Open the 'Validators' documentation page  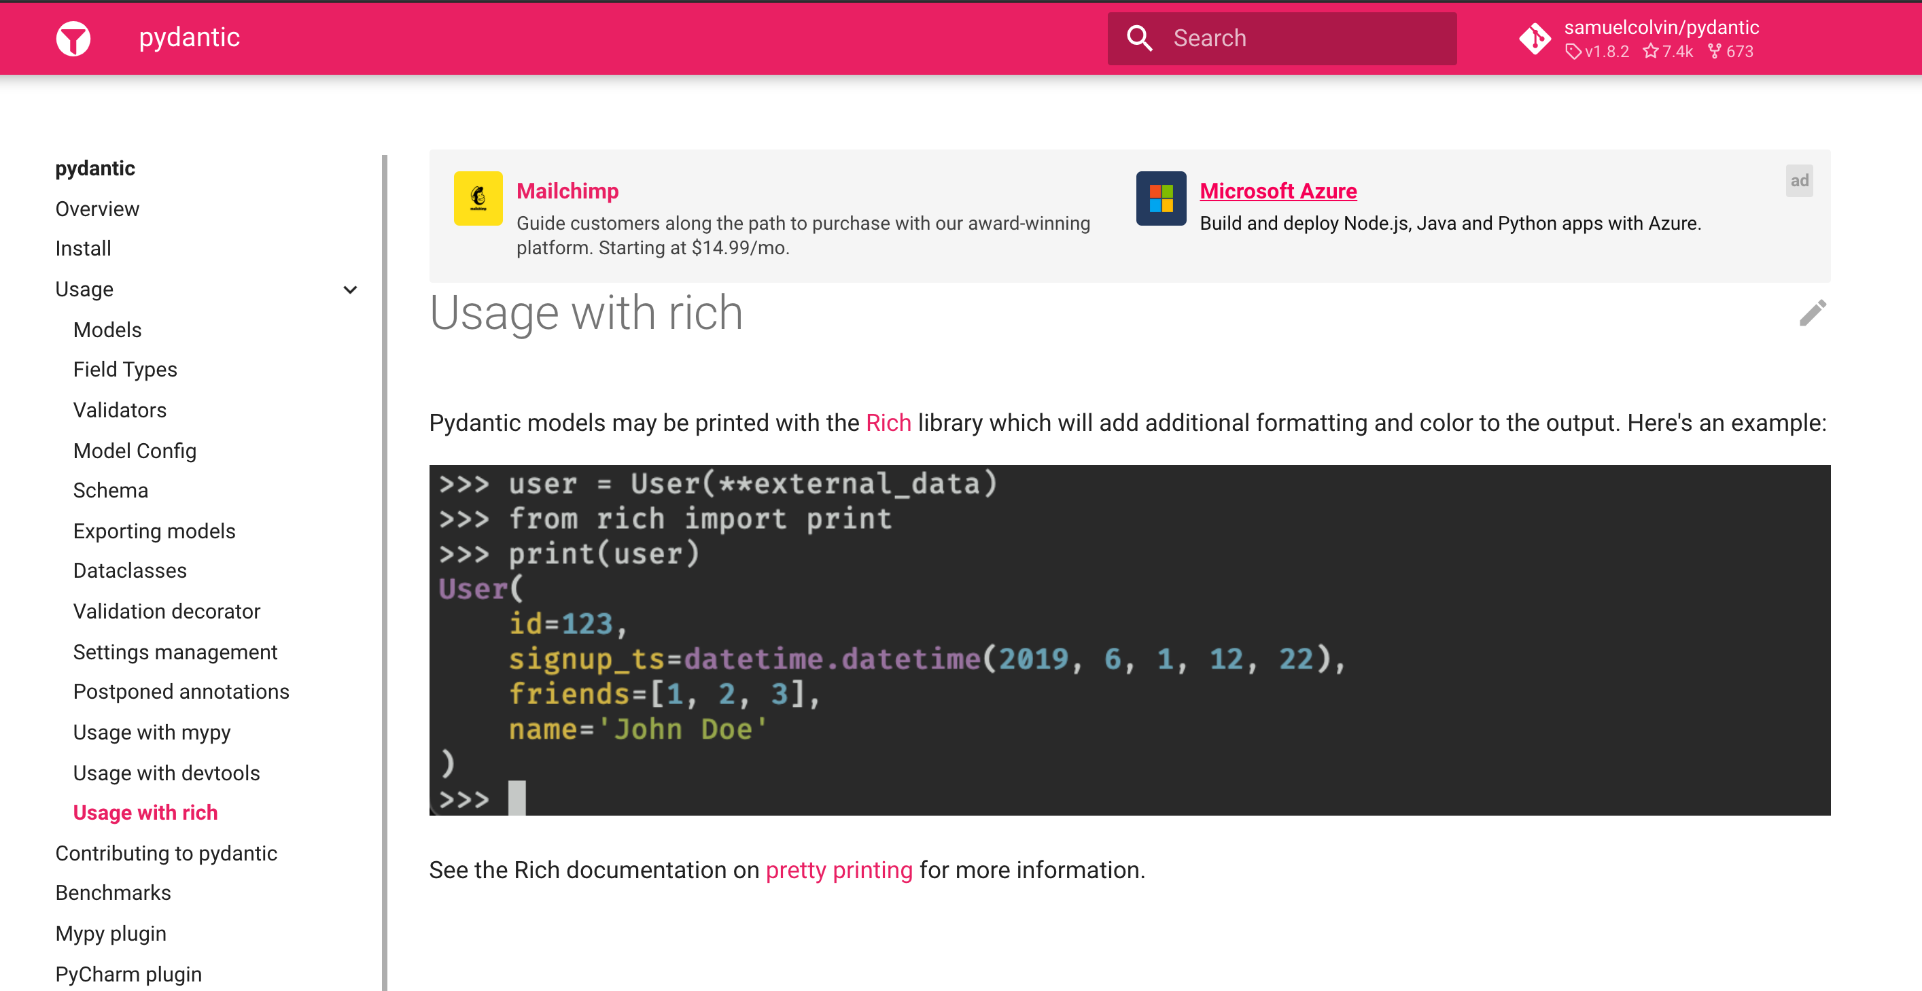click(x=120, y=410)
